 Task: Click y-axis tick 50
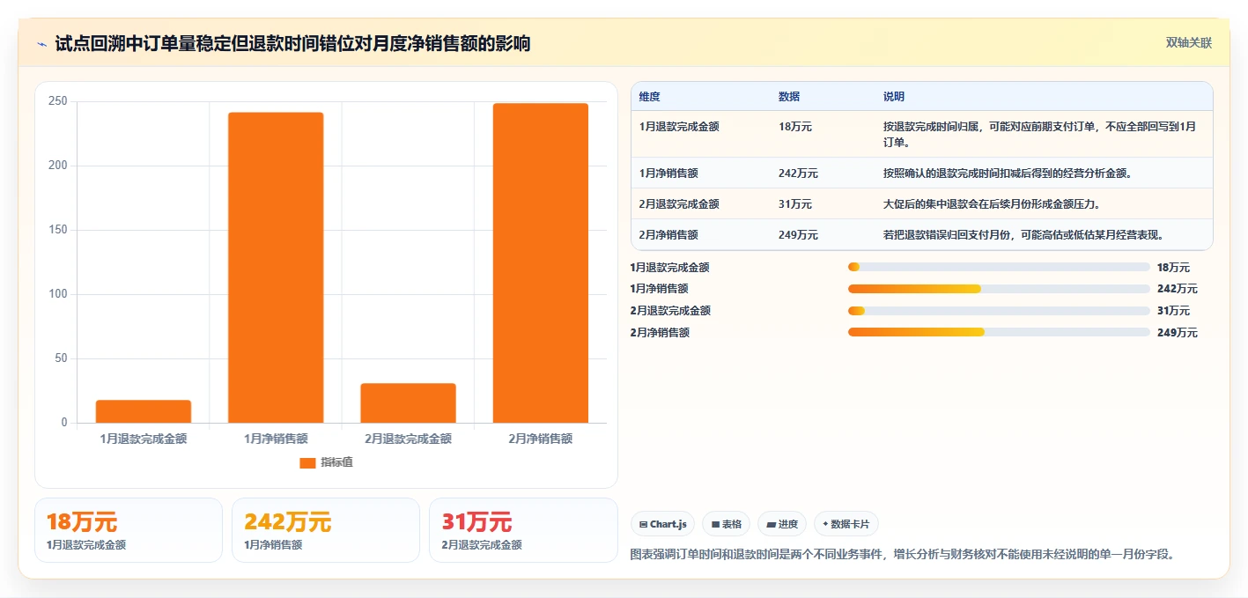(x=61, y=358)
